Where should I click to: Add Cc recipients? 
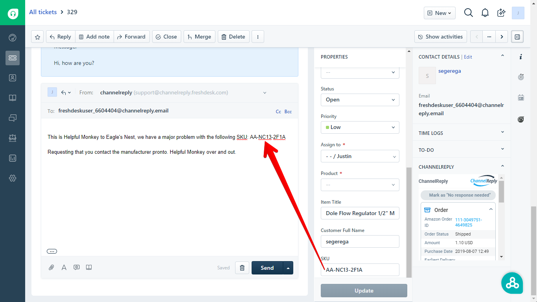(x=278, y=112)
